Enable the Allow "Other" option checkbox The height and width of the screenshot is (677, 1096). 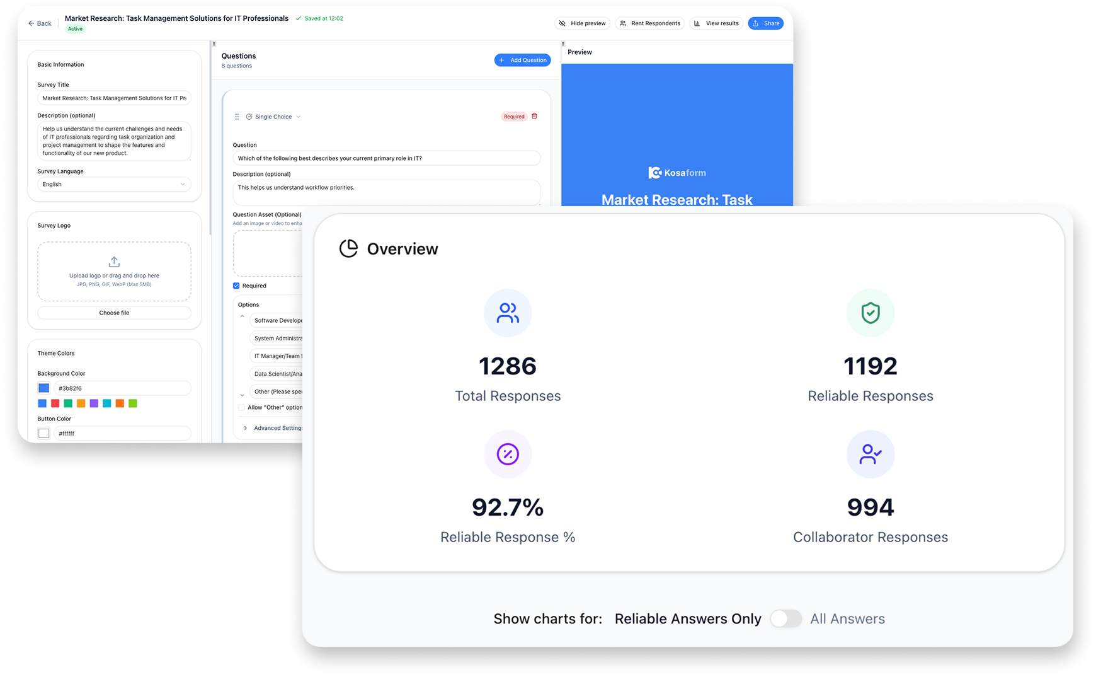pos(241,407)
